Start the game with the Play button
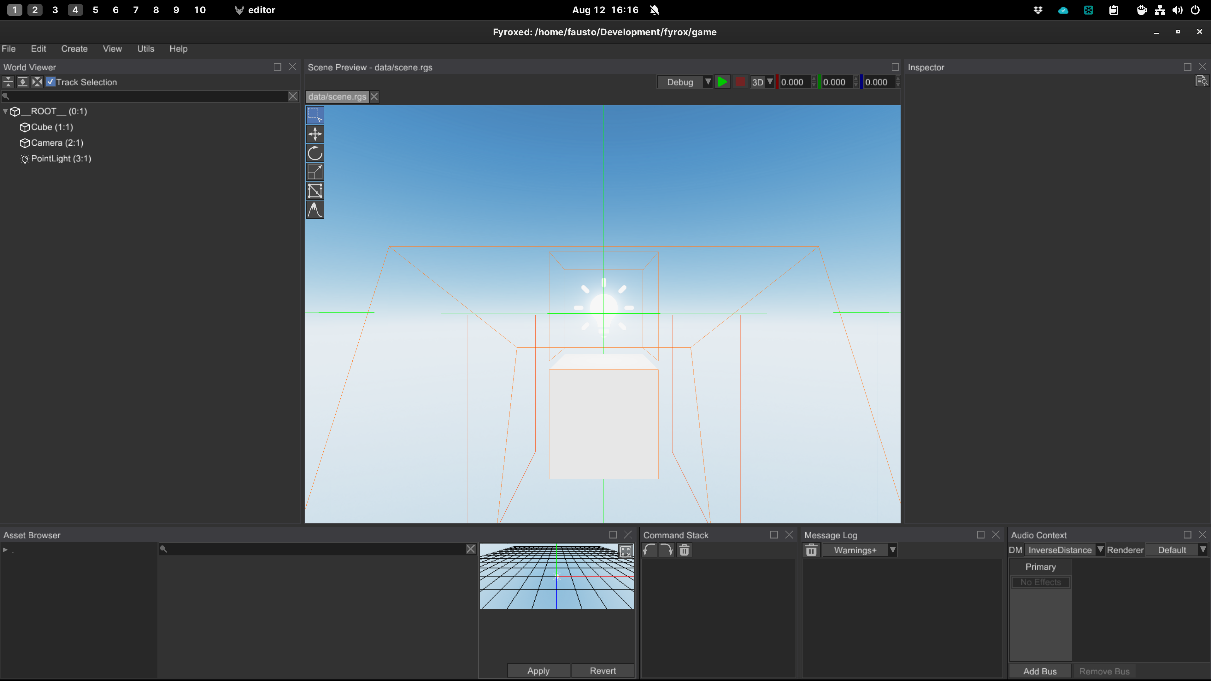1211x681 pixels. [x=723, y=81]
